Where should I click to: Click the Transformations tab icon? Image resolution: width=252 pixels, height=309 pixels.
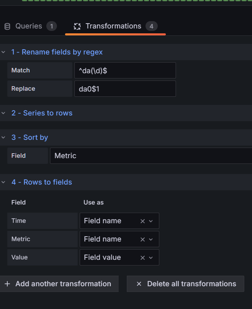pos(77,26)
